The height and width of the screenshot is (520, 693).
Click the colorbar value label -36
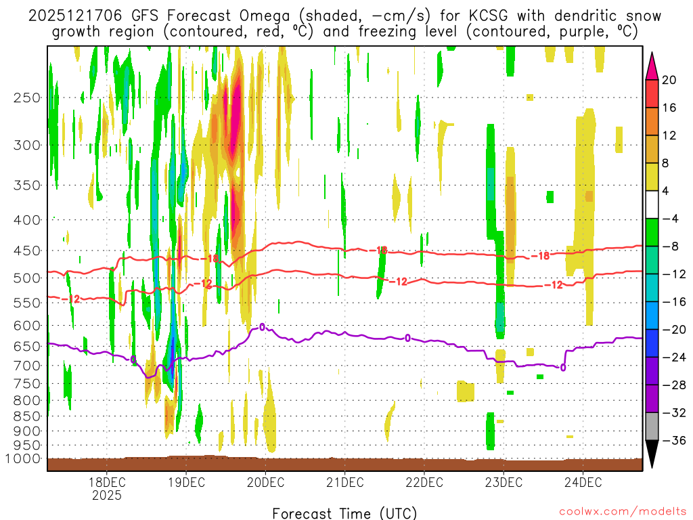(x=674, y=440)
